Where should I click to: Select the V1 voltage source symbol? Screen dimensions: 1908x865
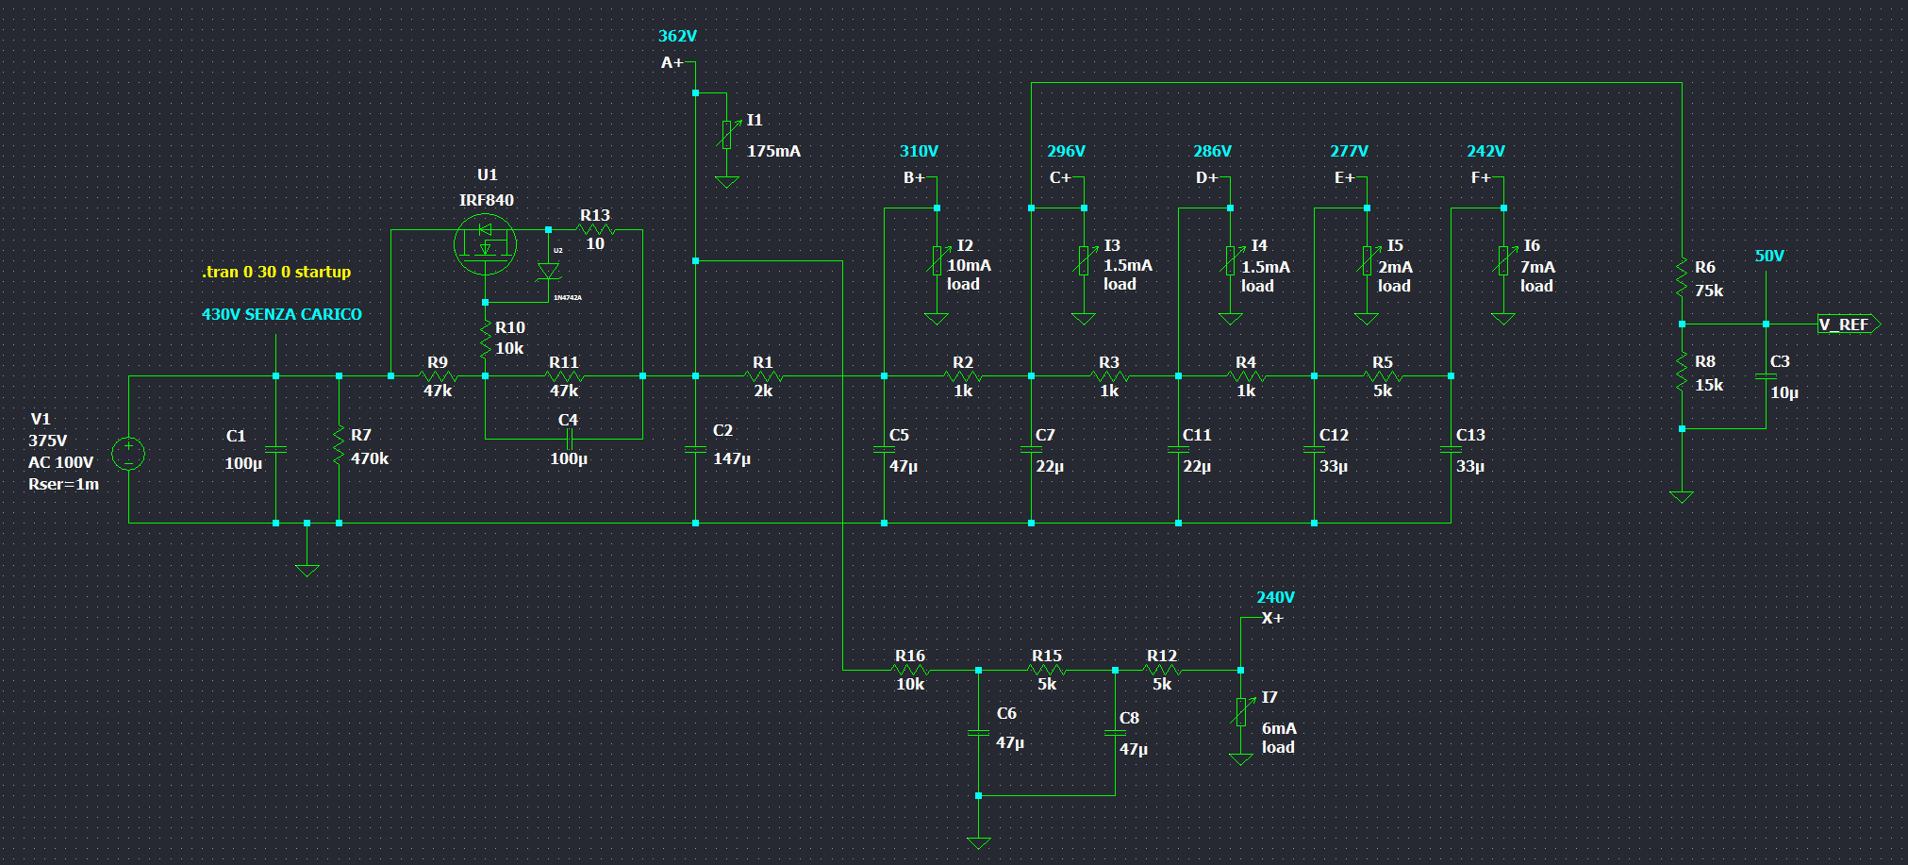click(x=128, y=454)
